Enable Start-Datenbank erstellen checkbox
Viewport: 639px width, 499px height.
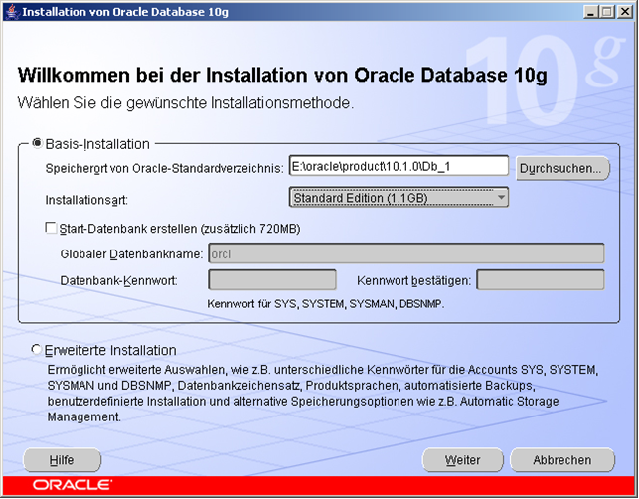click(x=51, y=228)
